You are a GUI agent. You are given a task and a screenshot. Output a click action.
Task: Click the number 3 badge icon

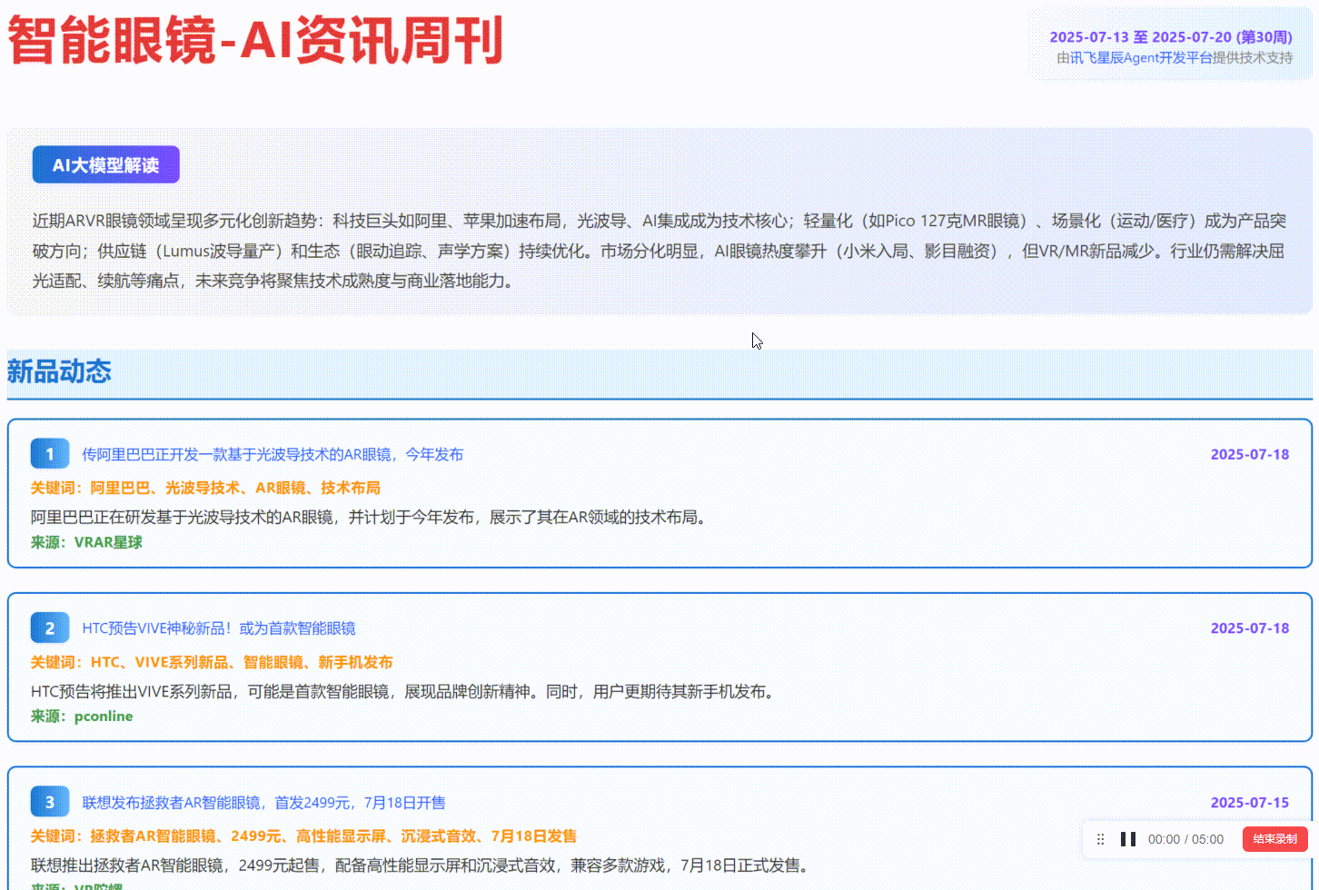click(x=49, y=803)
